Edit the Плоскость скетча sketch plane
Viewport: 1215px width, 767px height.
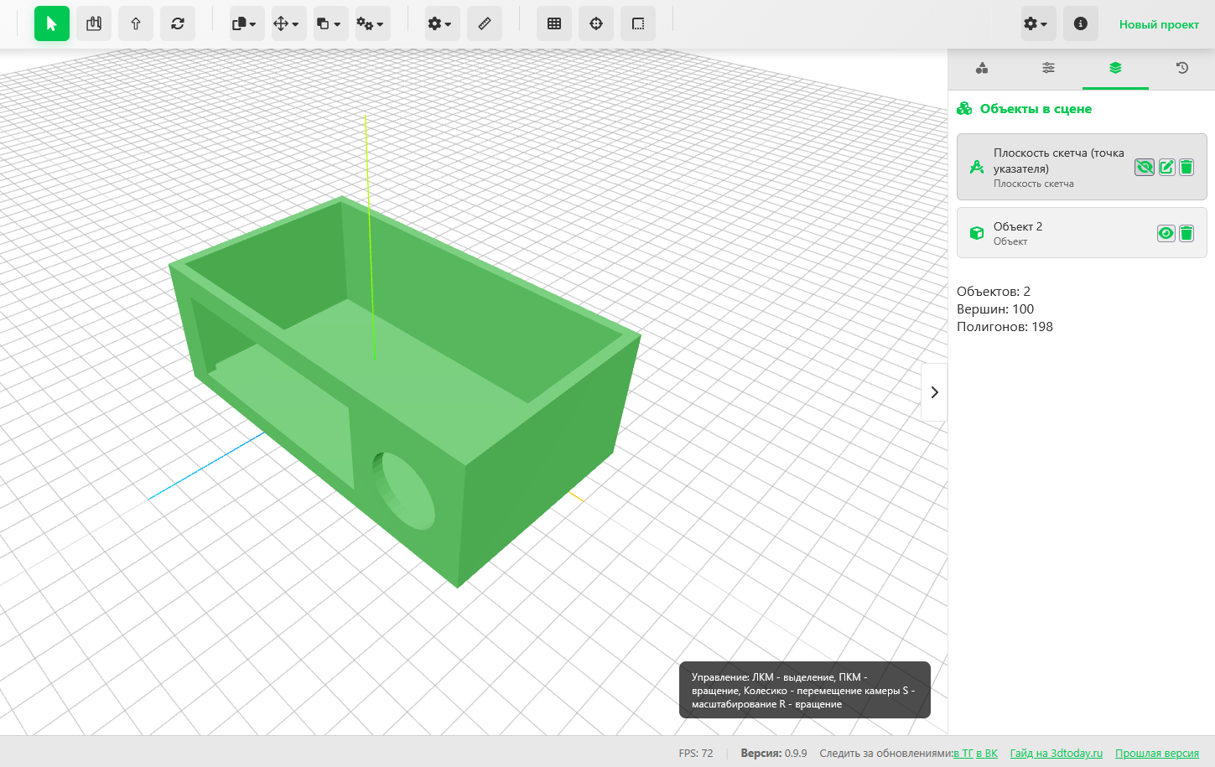[1166, 167]
